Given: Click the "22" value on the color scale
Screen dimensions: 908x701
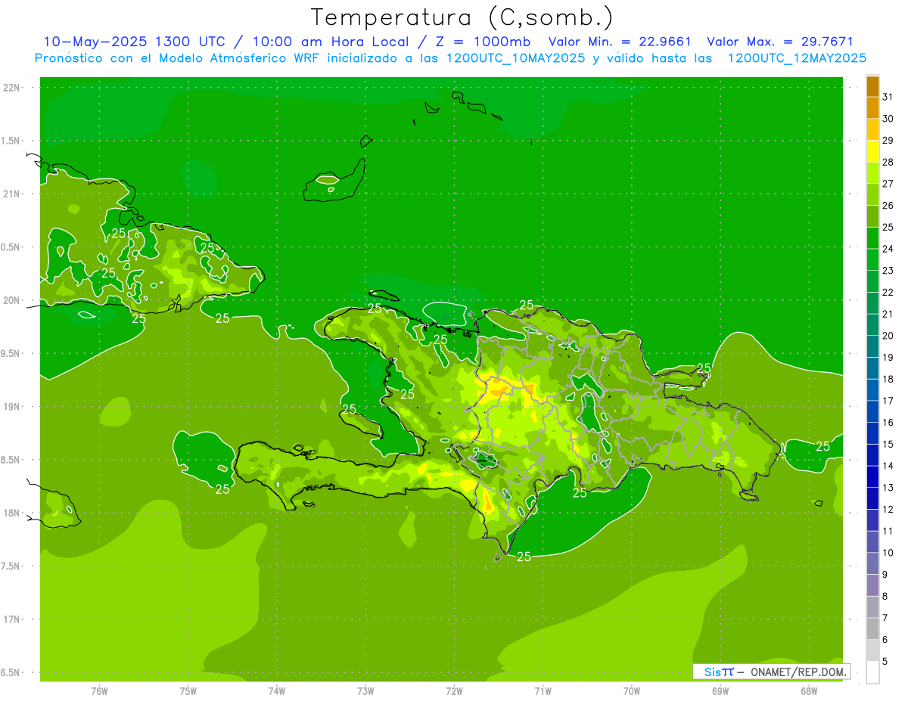Looking at the screenshot, I should coord(888,293).
